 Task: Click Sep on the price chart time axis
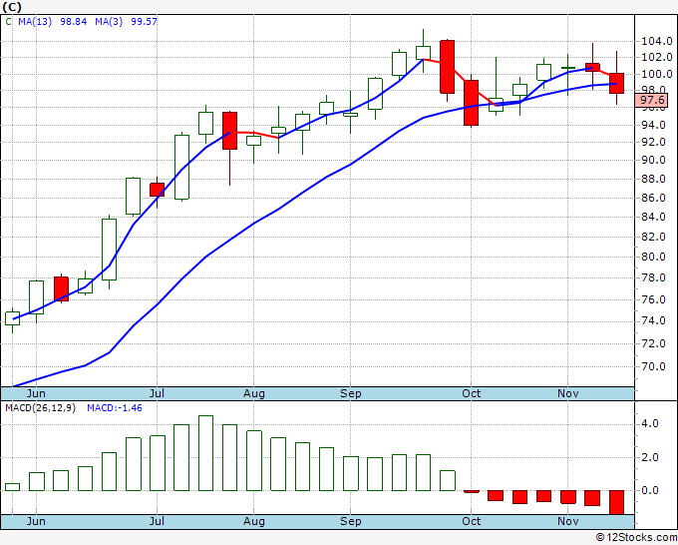[x=350, y=393]
